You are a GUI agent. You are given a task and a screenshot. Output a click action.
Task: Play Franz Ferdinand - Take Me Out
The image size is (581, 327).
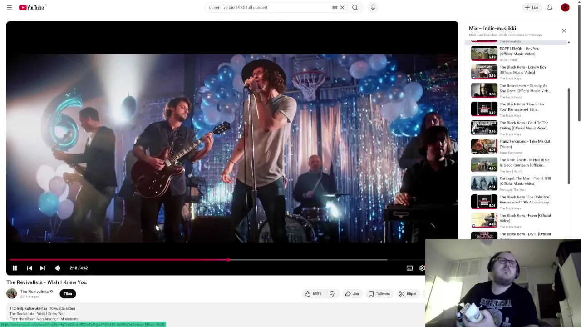pos(525,144)
